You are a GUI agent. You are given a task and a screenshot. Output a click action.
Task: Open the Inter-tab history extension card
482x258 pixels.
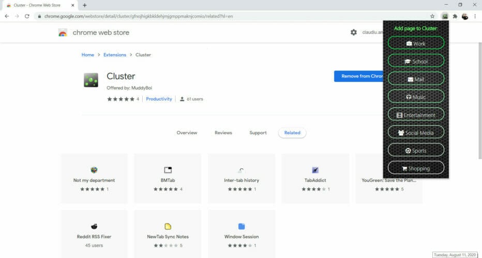click(x=242, y=179)
